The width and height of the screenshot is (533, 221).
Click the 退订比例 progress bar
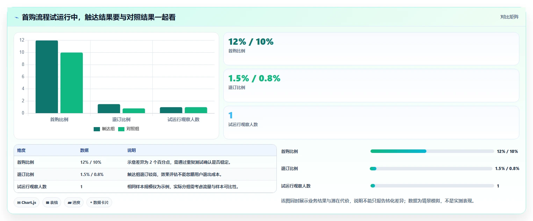(x=431, y=169)
